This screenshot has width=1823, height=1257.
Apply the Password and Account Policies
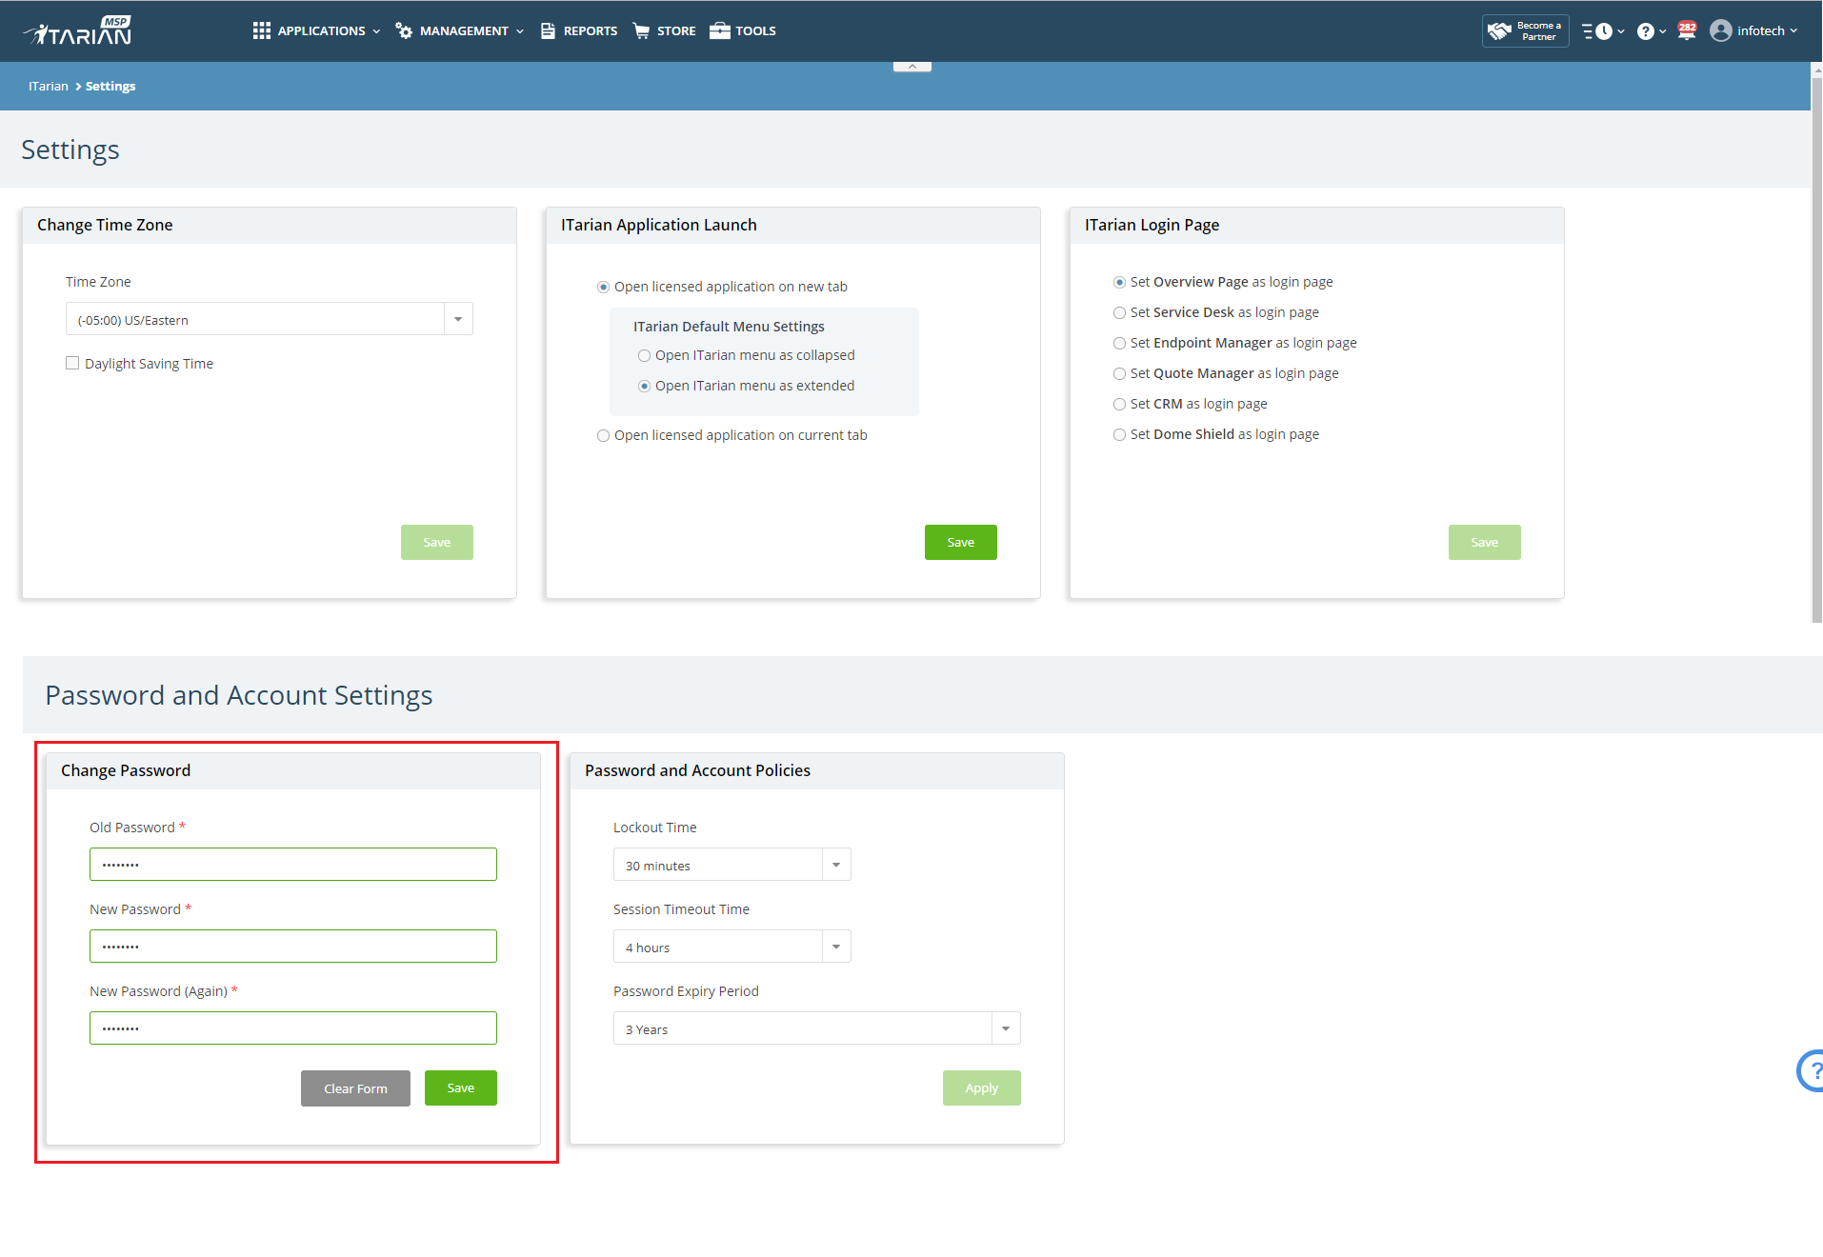pyautogui.click(x=982, y=1087)
